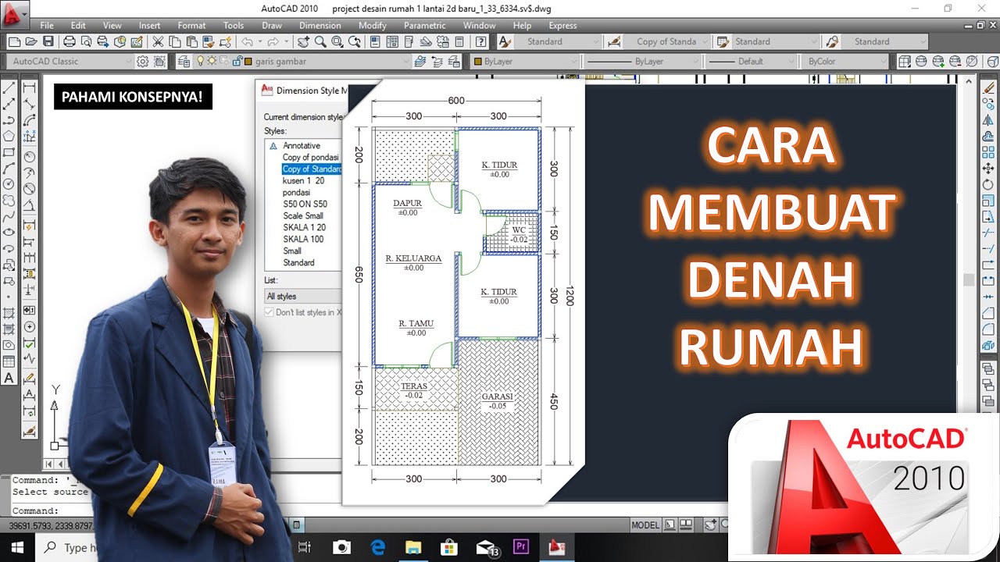
Task: Click the Cut scissors icon
Action: [x=158, y=41]
